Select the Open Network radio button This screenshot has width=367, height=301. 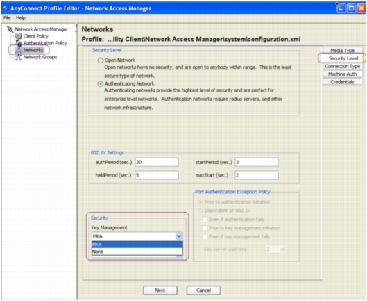(101, 60)
